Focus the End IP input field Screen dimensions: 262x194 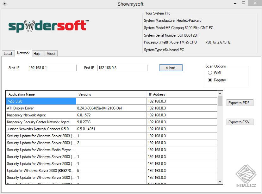click(x=122, y=68)
